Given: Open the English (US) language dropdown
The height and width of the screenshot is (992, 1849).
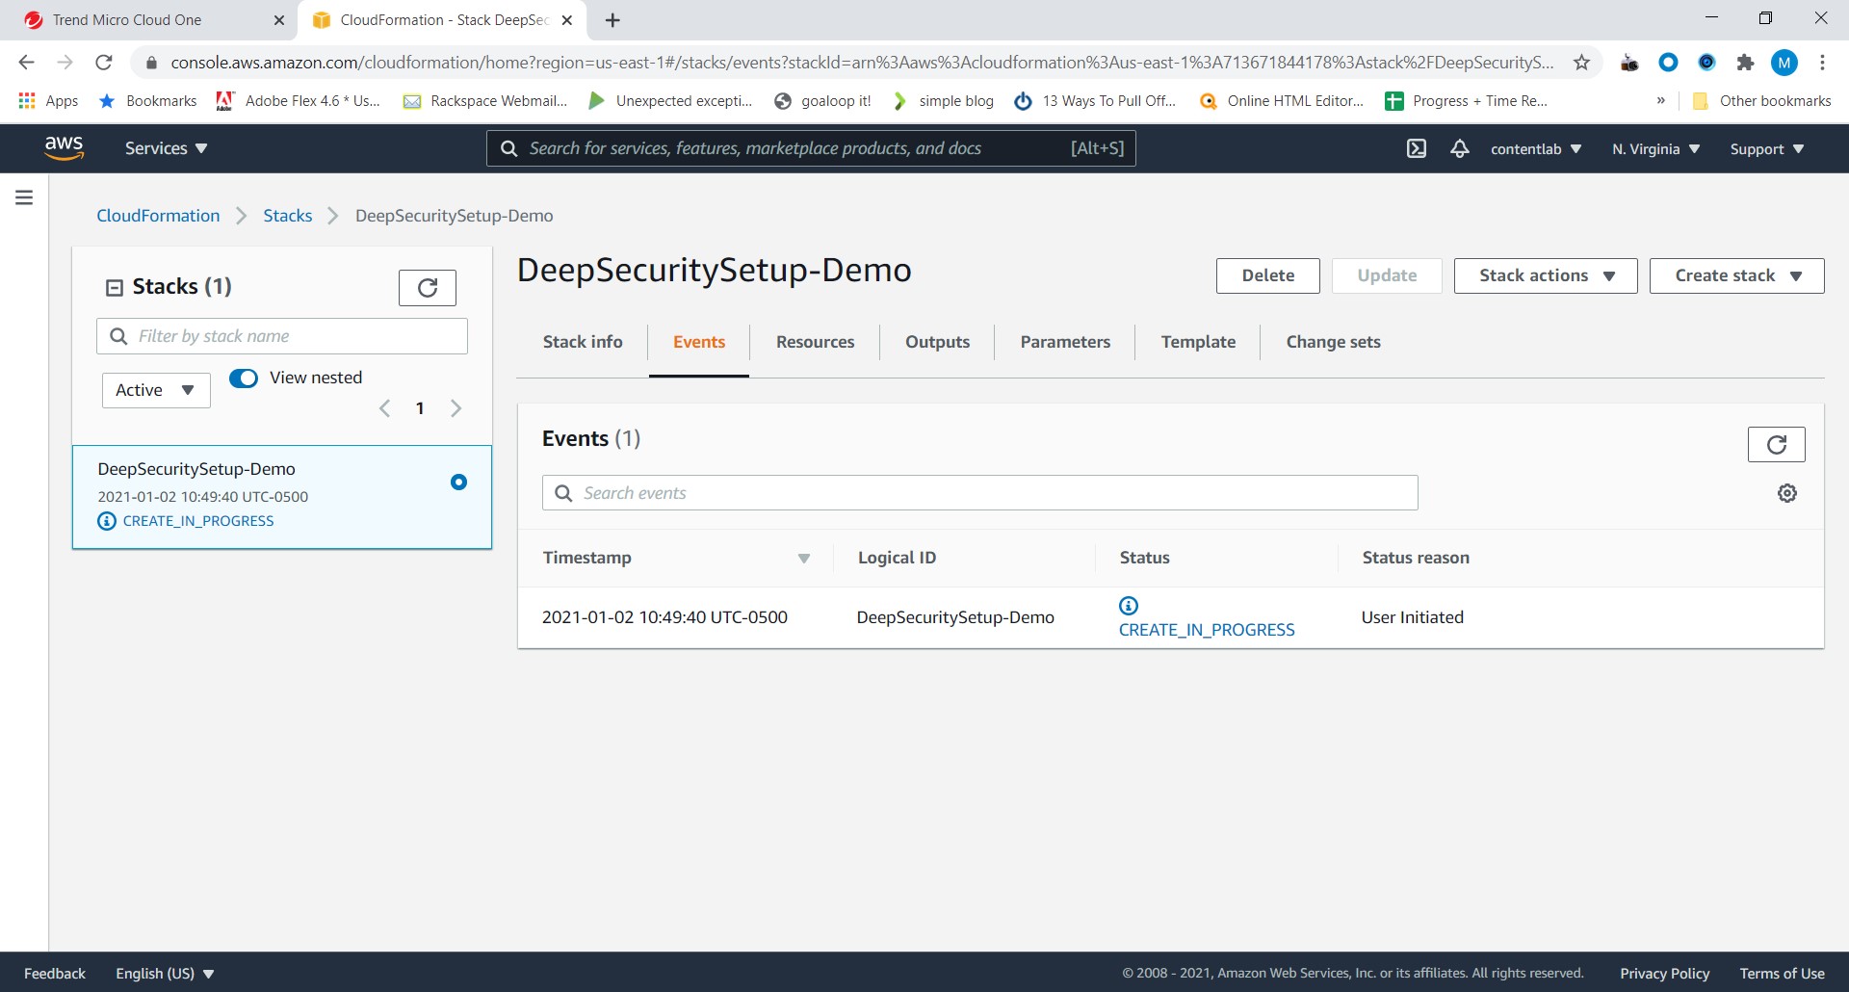Looking at the screenshot, I should pyautogui.click(x=165, y=974).
